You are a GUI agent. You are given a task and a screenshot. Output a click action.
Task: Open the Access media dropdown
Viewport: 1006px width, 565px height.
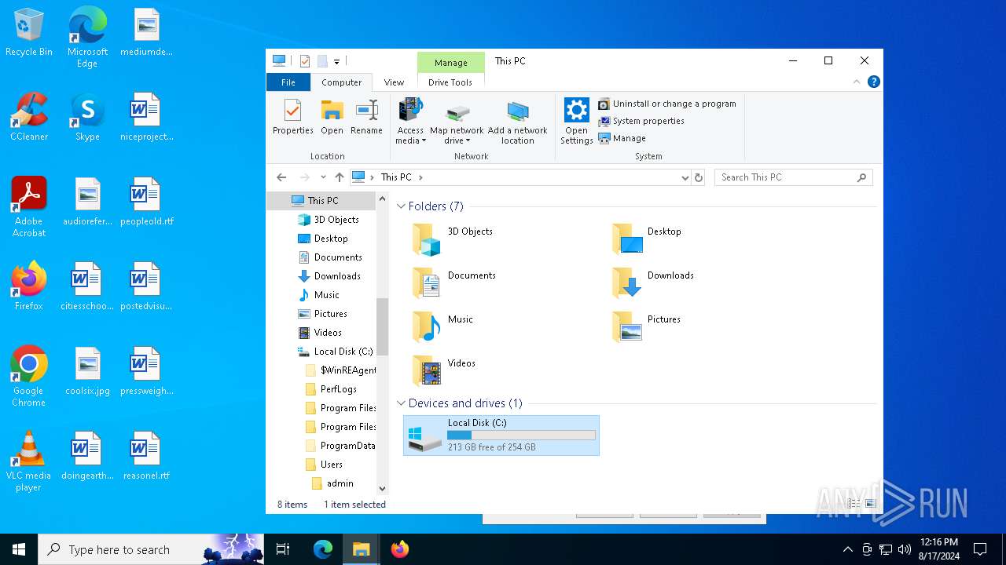click(410, 122)
